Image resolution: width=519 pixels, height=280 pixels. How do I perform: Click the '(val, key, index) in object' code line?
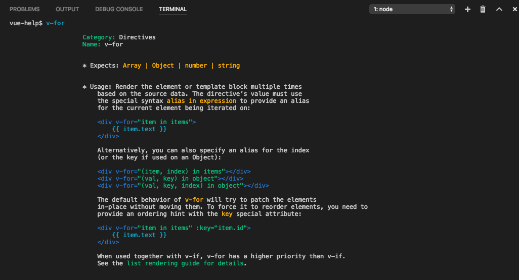pos(183,186)
